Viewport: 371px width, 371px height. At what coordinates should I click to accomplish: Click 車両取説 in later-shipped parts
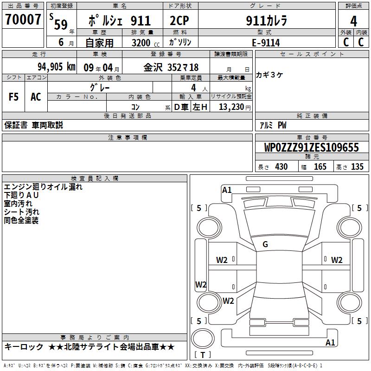pos(47,125)
